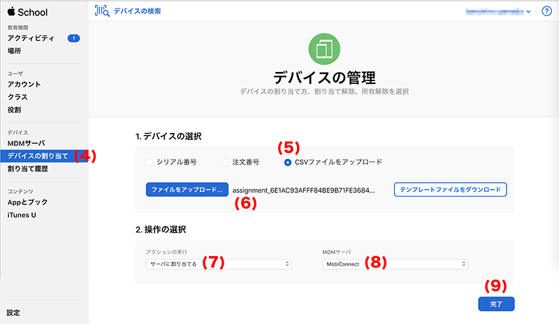The image size is (559, 324).
Task: Open the アクションの実行 dropdown
Action: [x=219, y=264]
